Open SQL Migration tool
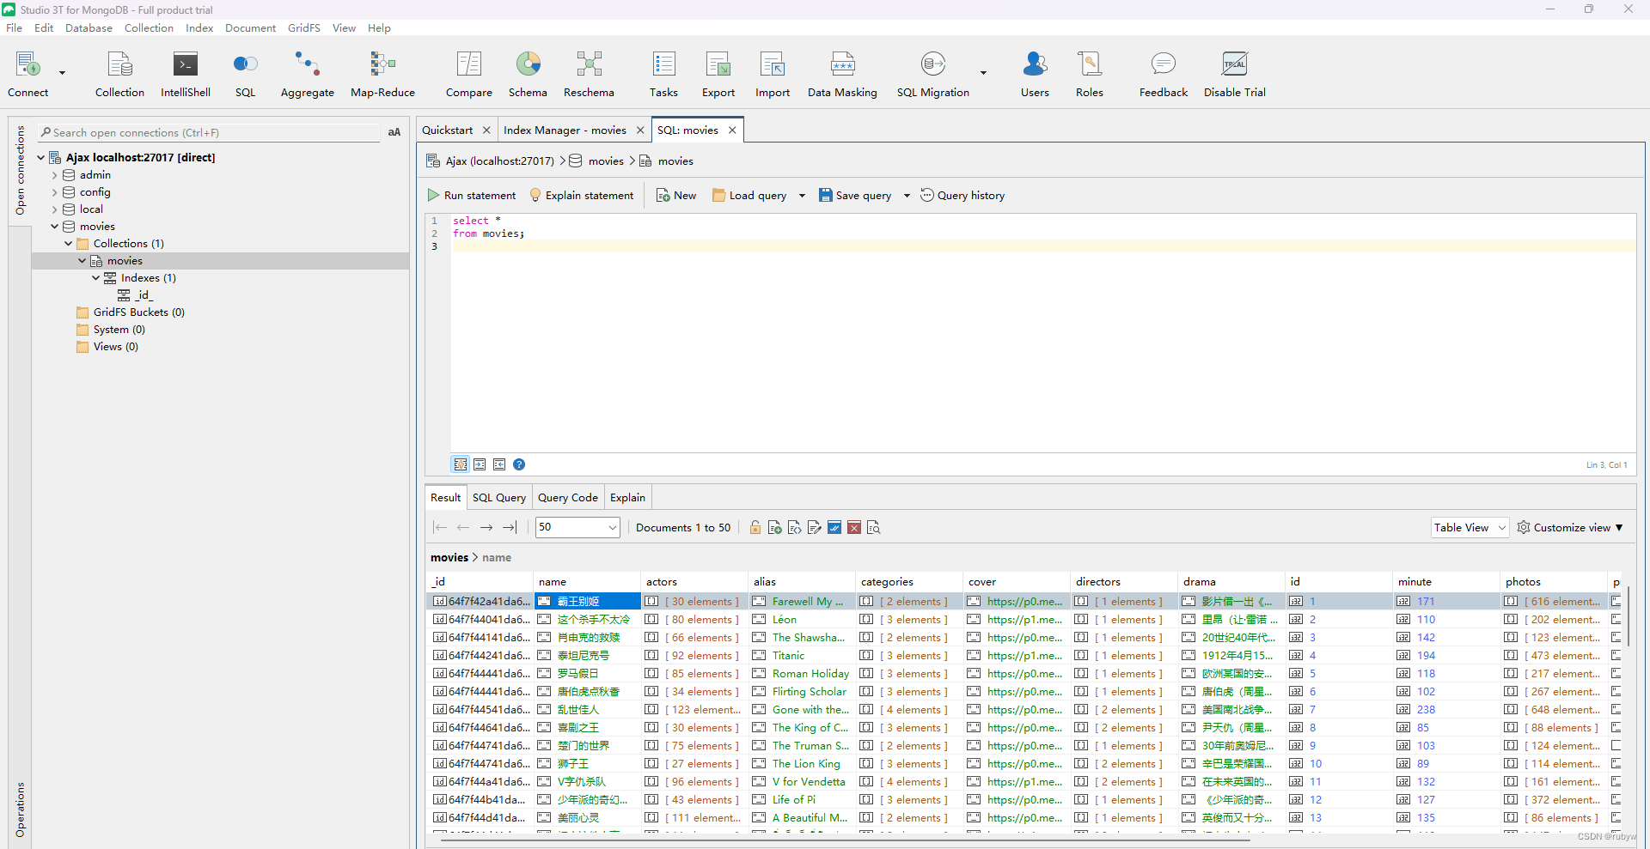Screen dimensions: 1650x849 click(x=932, y=73)
